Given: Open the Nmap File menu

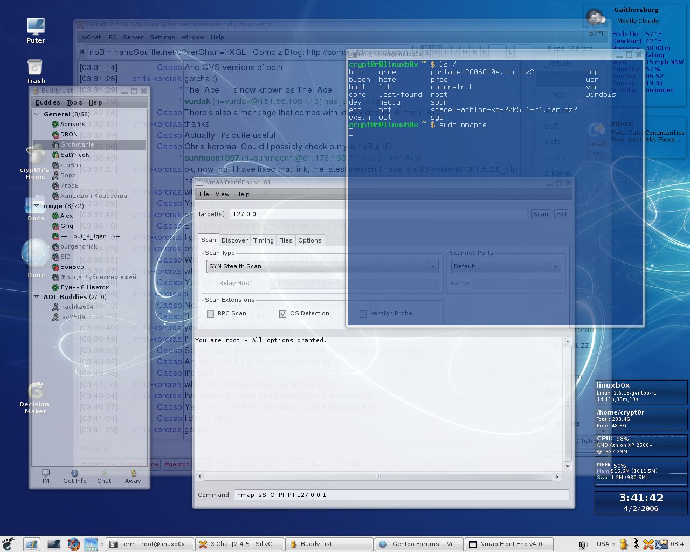Looking at the screenshot, I should (x=204, y=194).
